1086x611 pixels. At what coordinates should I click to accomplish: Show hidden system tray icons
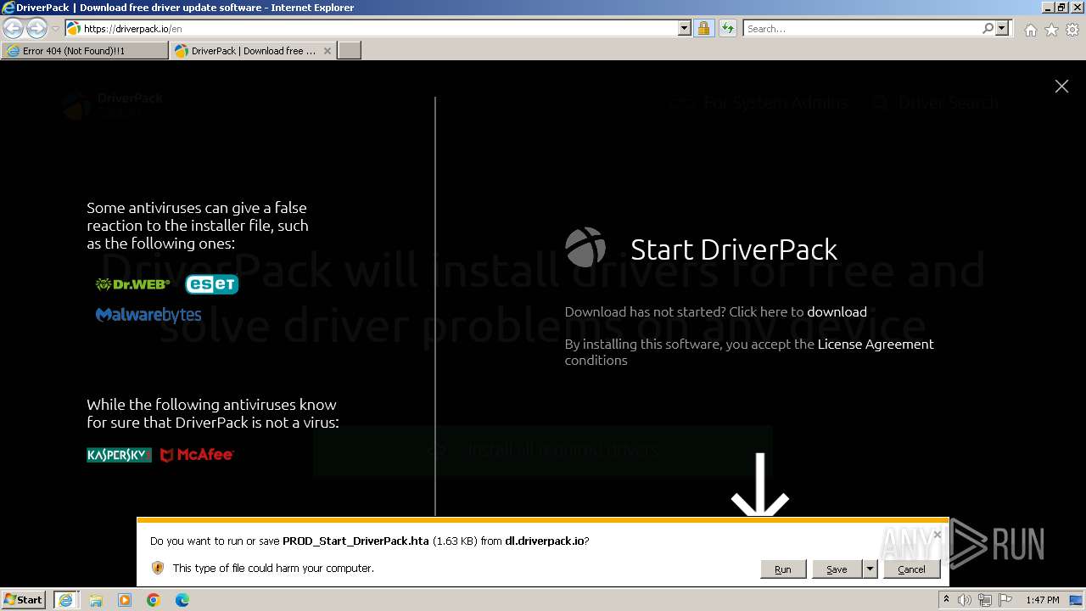click(948, 600)
